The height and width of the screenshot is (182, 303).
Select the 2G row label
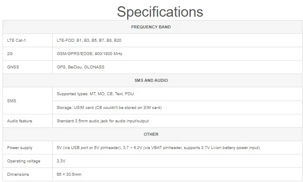(10, 54)
